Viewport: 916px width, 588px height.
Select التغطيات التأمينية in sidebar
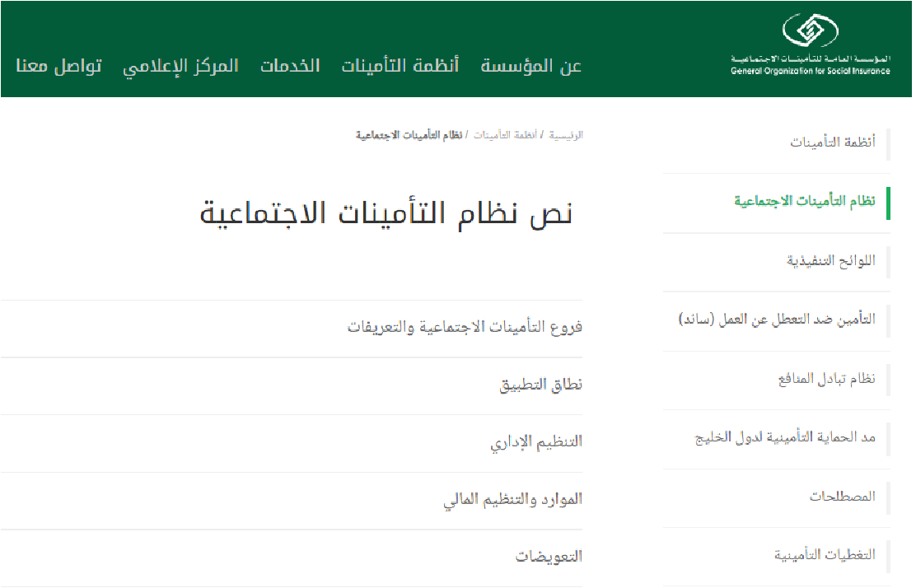(x=825, y=555)
